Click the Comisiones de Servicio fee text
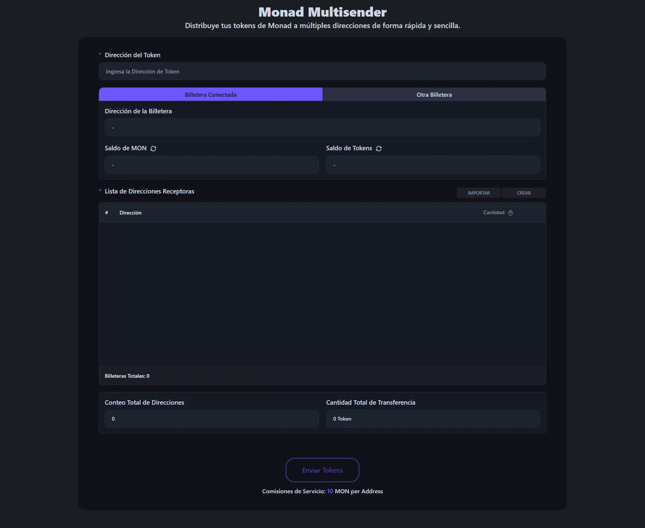 point(322,491)
